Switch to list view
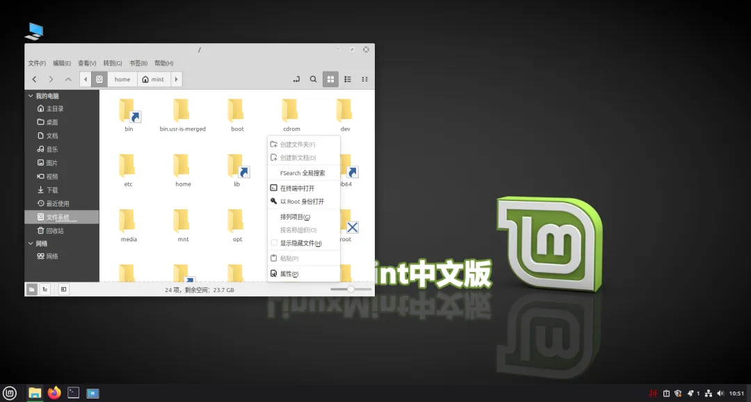Screen dimensions: 751x402 348,79
